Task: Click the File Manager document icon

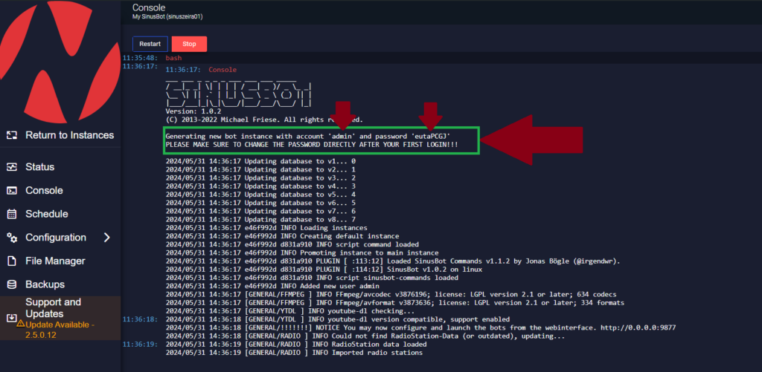Action: [11, 261]
